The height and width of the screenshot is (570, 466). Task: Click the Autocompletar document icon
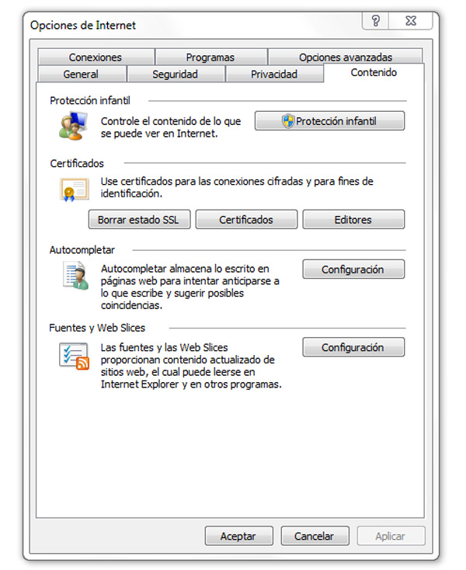pos(75,276)
